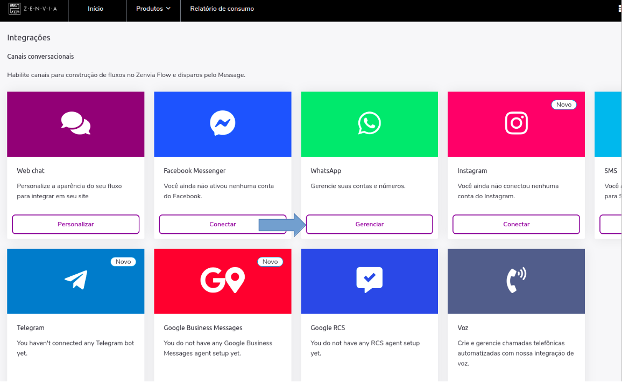Click the Facebook Messenger icon

click(223, 123)
